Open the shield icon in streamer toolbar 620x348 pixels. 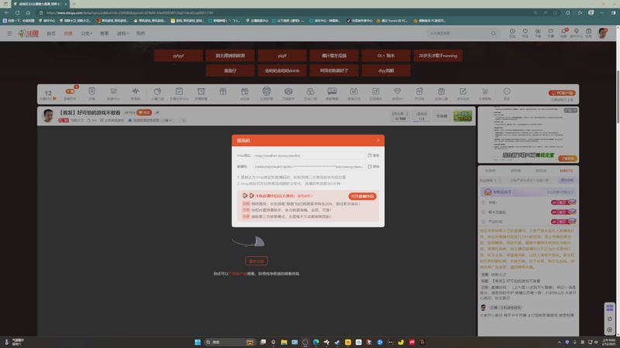tap(91, 91)
